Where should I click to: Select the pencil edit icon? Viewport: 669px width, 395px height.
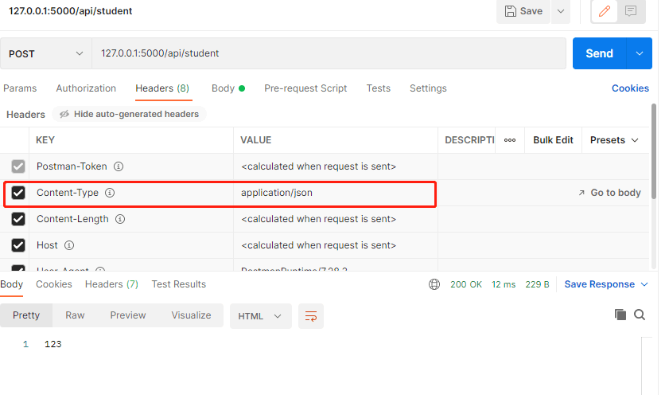point(604,11)
